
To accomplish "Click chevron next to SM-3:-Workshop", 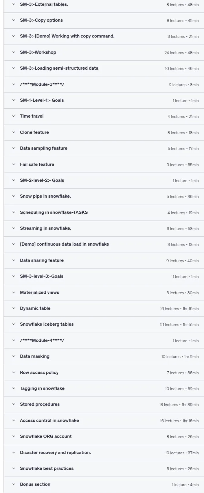I will pyautogui.click(x=14, y=52).
